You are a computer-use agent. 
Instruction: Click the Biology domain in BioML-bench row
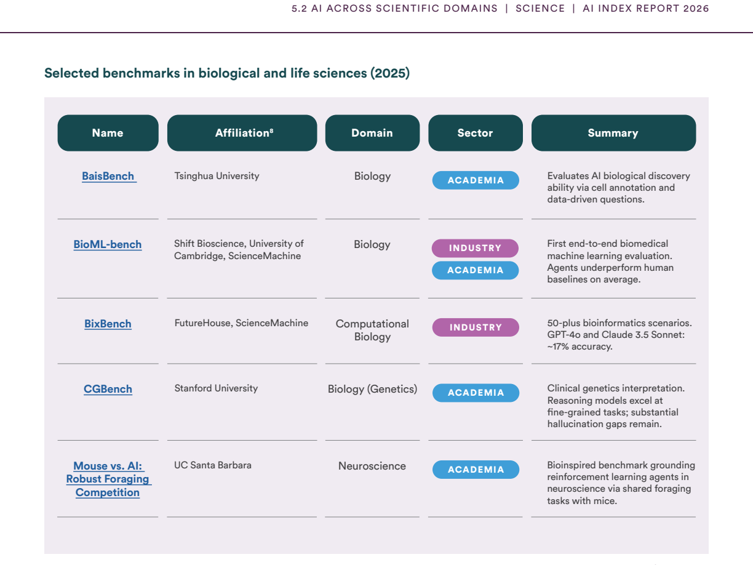[372, 244]
